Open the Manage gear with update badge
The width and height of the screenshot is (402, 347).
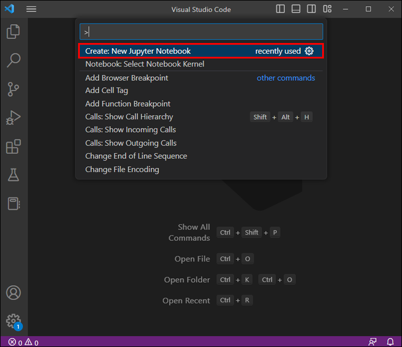(x=14, y=322)
